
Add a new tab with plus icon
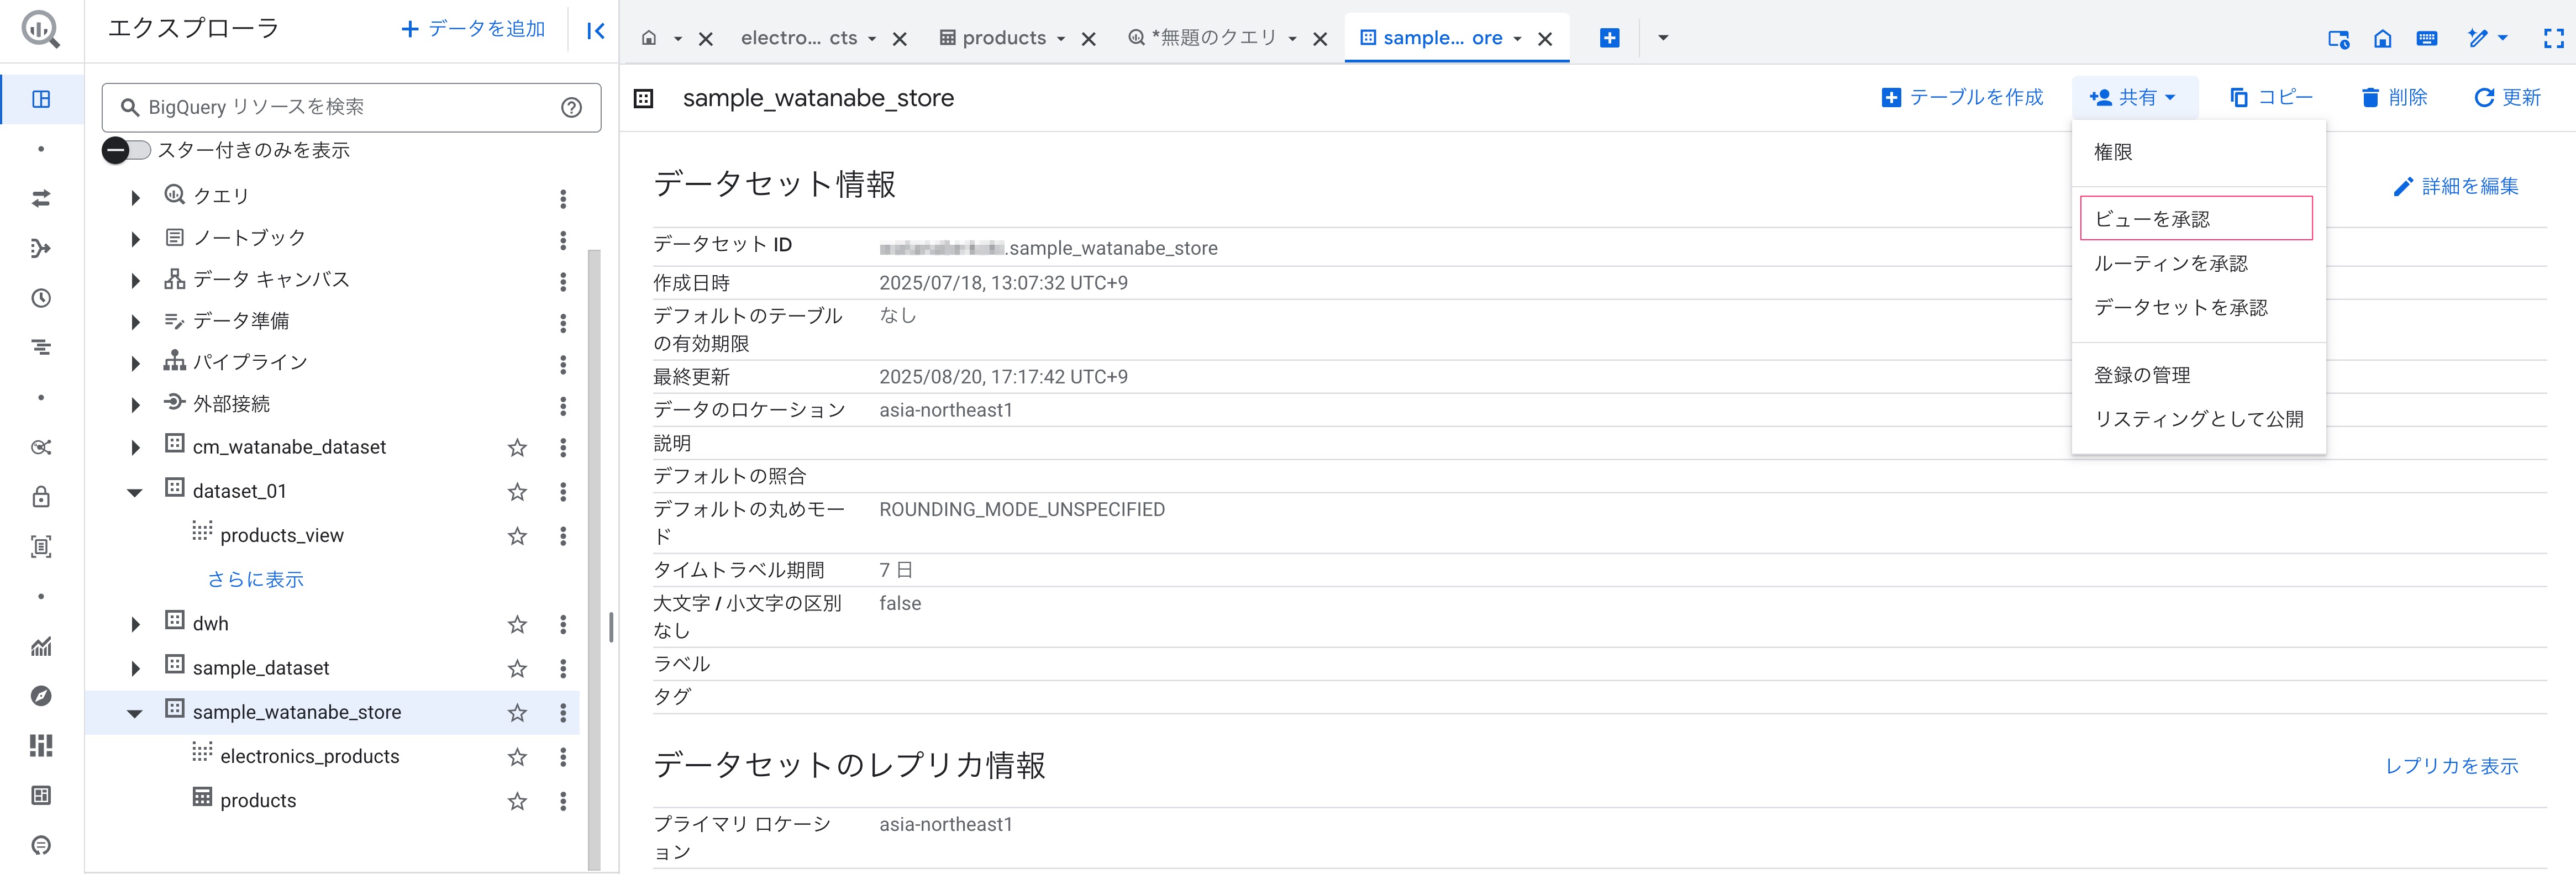pos(1609,38)
